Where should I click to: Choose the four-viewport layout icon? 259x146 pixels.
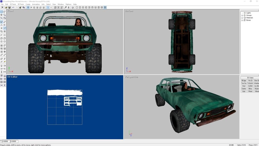[105, 8]
